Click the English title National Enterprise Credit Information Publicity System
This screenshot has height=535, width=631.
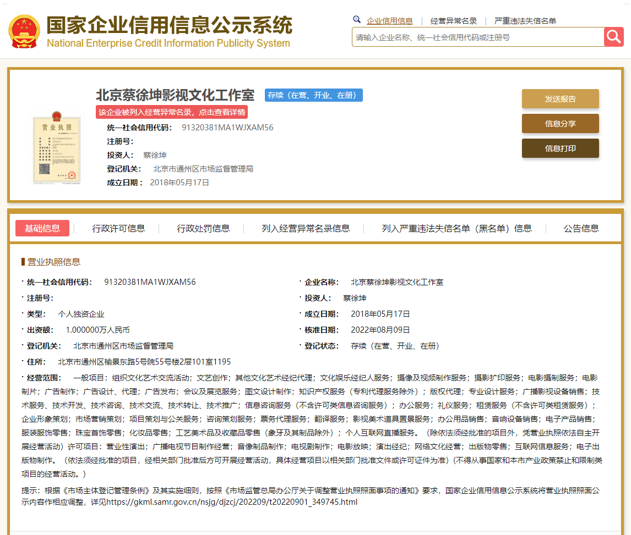pos(168,43)
